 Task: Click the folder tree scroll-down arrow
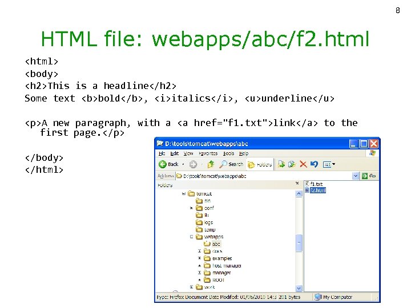tap(299, 289)
